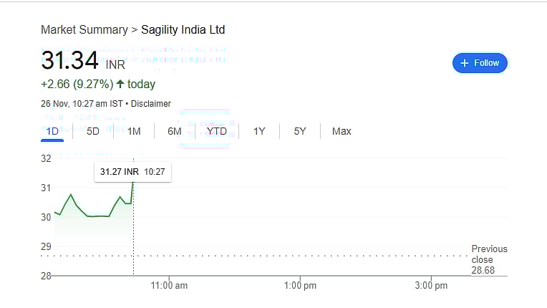
Task: Select the 1D chart range tab
Action: [52, 131]
